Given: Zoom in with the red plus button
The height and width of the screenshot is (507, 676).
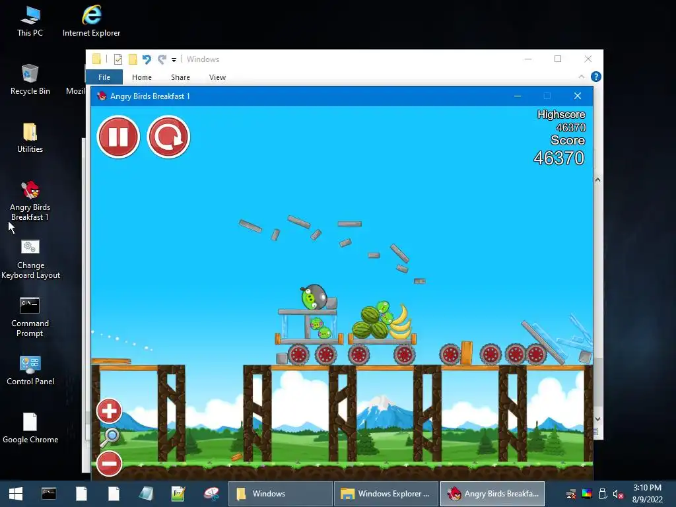Looking at the screenshot, I should tap(109, 411).
